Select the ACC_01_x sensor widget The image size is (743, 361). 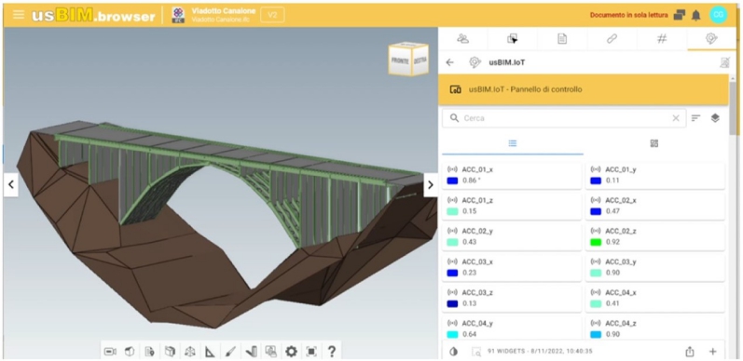click(x=512, y=176)
